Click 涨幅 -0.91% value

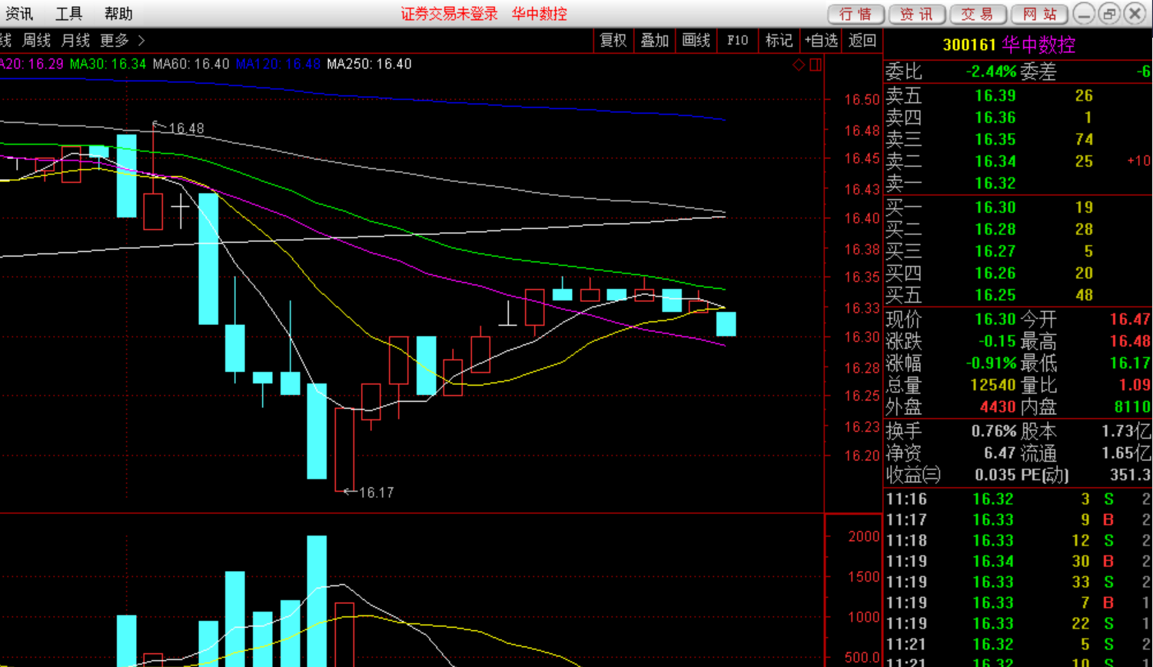point(991,363)
